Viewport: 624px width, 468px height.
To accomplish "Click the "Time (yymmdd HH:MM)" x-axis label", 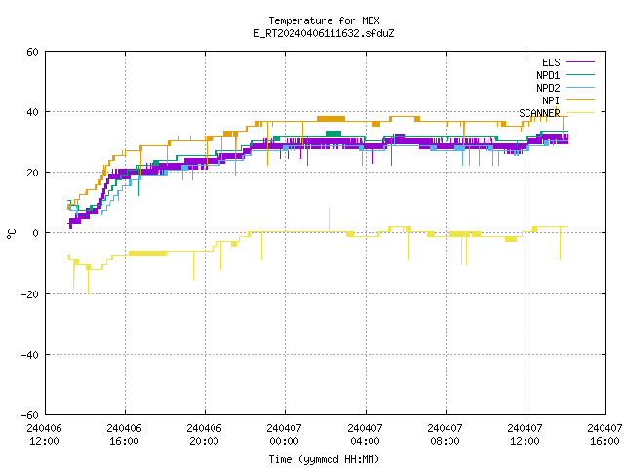I will [324, 459].
